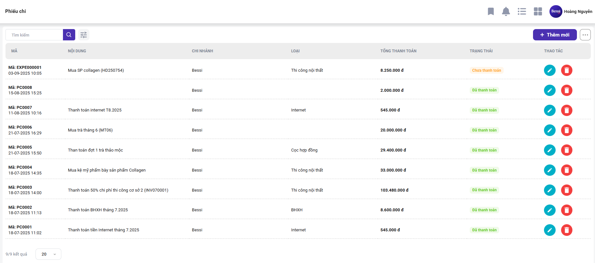The image size is (595, 263).
Task: Open the more options ellipsis button
Action: (x=585, y=35)
